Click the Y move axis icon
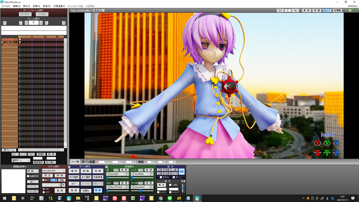 327,152
